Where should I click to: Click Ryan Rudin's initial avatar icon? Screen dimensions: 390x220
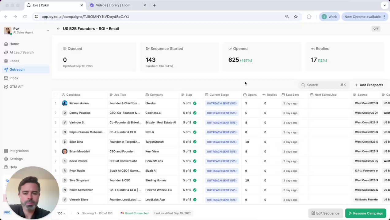(x=64, y=170)
